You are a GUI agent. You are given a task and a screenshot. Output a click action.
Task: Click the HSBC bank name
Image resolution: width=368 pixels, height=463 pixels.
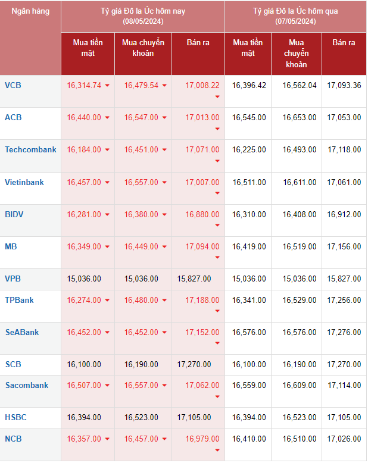(x=15, y=417)
